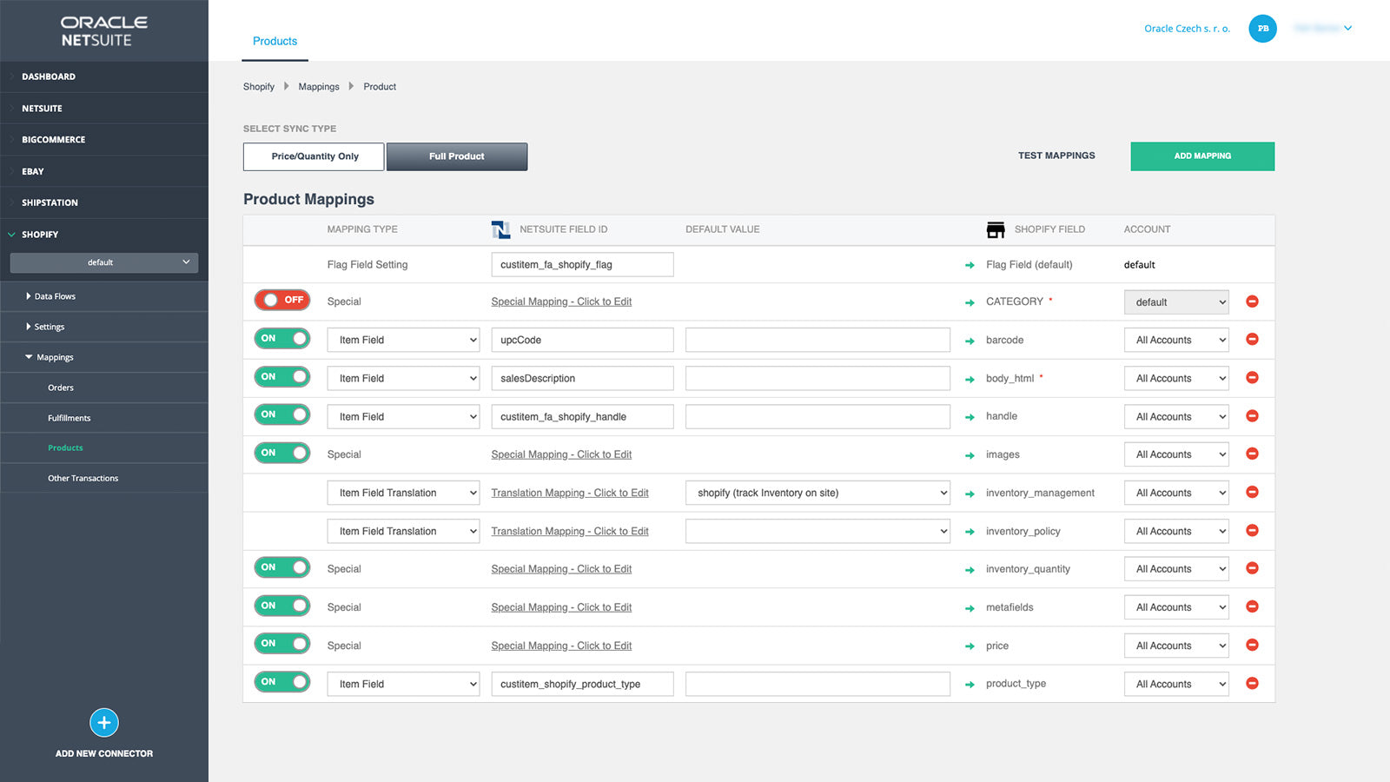Image resolution: width=1390 pixels, height=782 pixels.
Task: Click the default value input for body_html
Action: pos(817,377)
